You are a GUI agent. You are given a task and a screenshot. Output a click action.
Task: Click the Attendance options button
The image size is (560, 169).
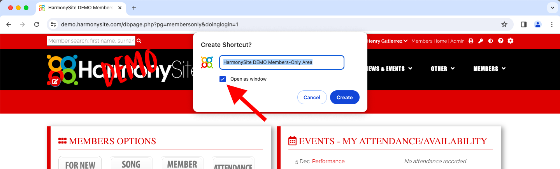pos(233,163)
